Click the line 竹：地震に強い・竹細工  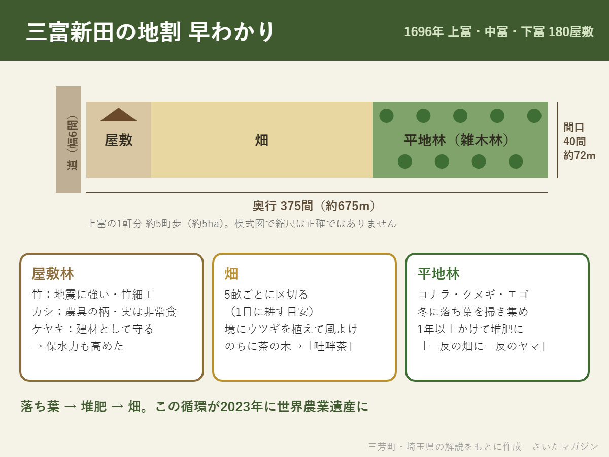coord(93,295)
